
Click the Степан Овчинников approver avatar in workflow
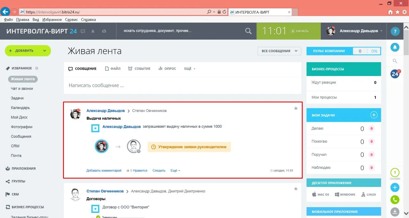[x=134, y=146]
